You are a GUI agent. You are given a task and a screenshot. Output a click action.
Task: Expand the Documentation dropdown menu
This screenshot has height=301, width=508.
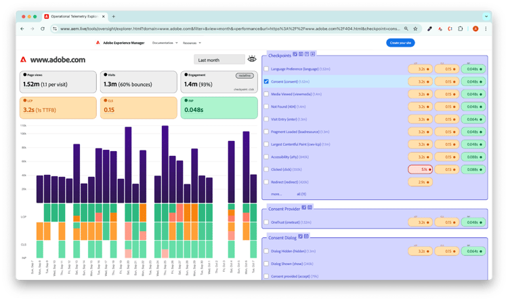[x=165, y=43]
